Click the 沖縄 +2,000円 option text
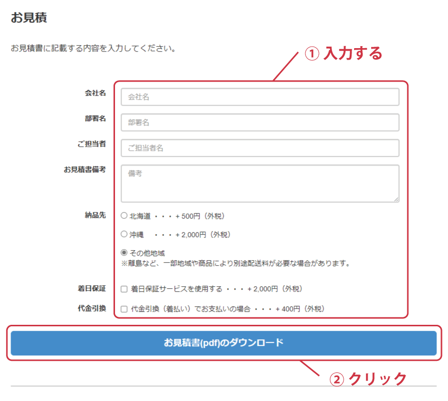Viewport: 448px width, 401px height. point(180,235)
